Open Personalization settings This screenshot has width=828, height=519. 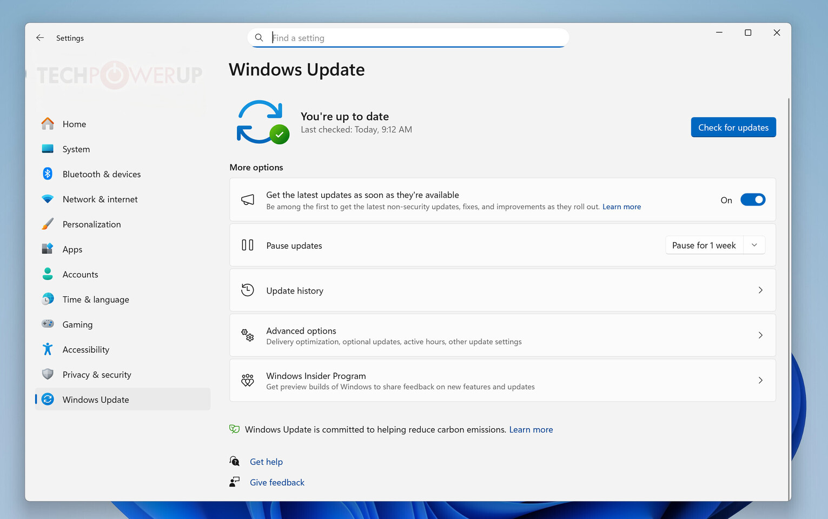(x=91, y=224)
